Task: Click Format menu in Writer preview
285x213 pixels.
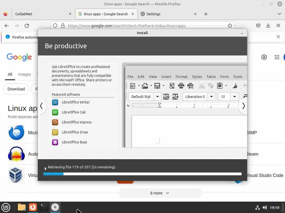Action: pyautogui.click(x=181, y=77)
